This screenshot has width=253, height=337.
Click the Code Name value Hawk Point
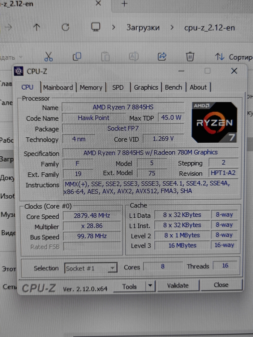93,118
